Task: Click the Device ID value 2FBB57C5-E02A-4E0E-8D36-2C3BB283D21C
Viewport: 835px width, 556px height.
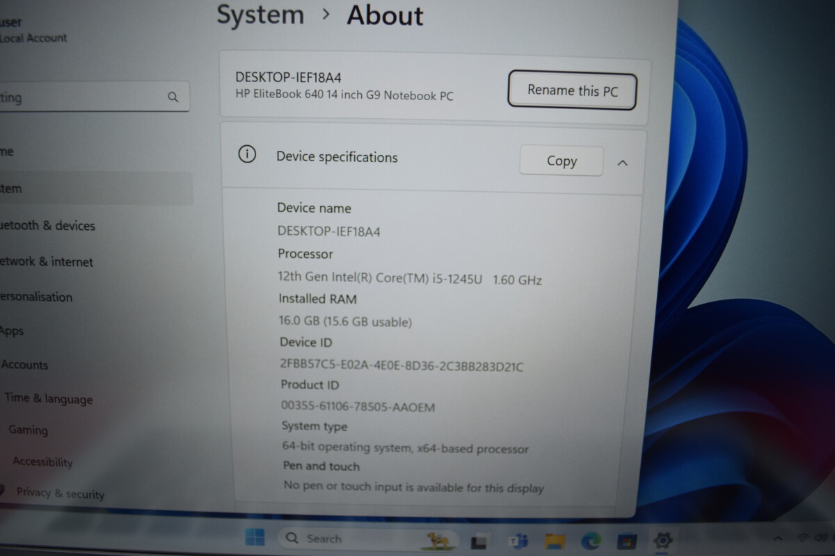Action: 401,365
